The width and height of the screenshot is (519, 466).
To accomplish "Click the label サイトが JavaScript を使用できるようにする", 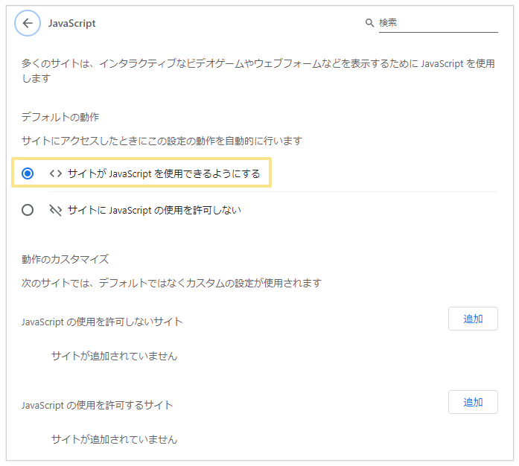I will [x=163, y=173].
